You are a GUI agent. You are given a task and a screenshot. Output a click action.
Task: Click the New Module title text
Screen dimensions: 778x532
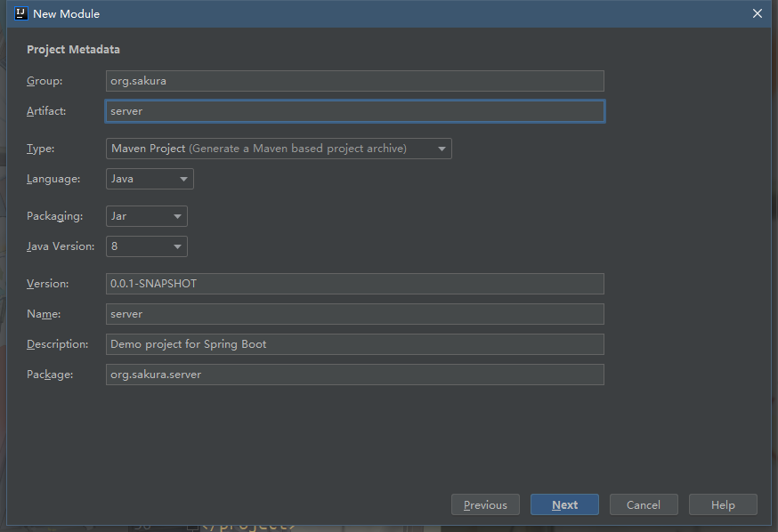coord(66,13)
